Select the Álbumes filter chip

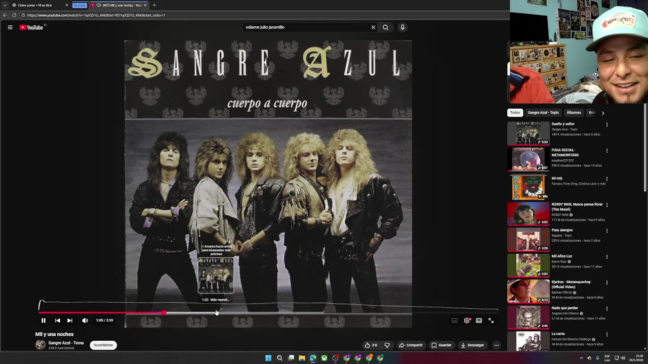(574, 113)
